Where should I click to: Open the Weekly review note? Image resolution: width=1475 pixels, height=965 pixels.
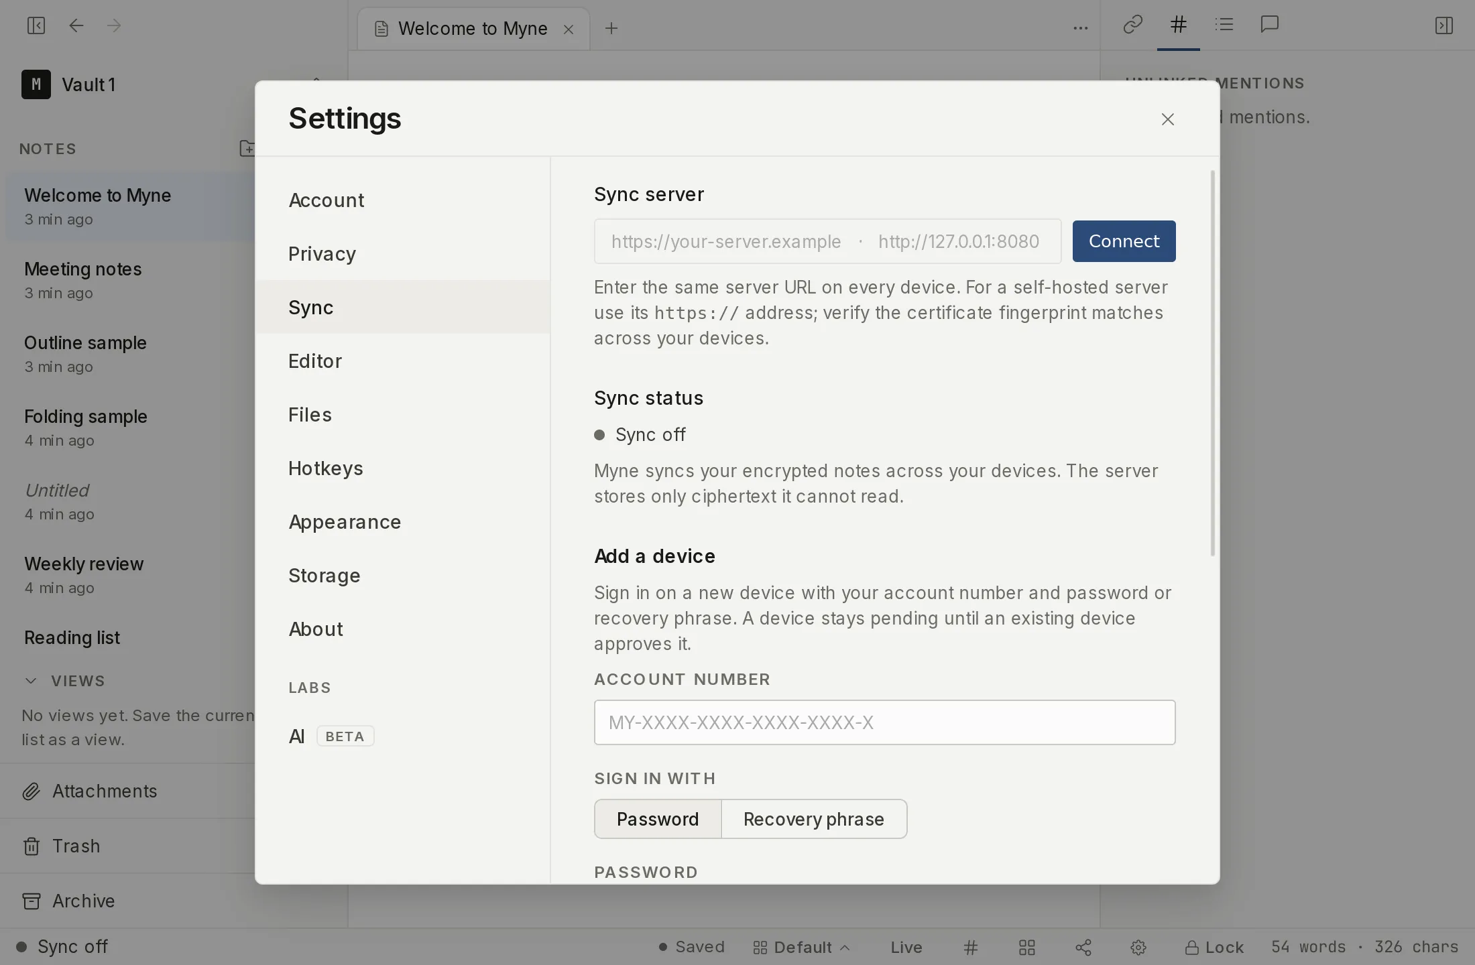pos(130,574)
